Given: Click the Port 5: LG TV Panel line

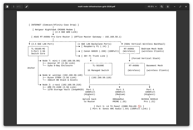Looking at the screenshot, I should (x=119, y=106).
